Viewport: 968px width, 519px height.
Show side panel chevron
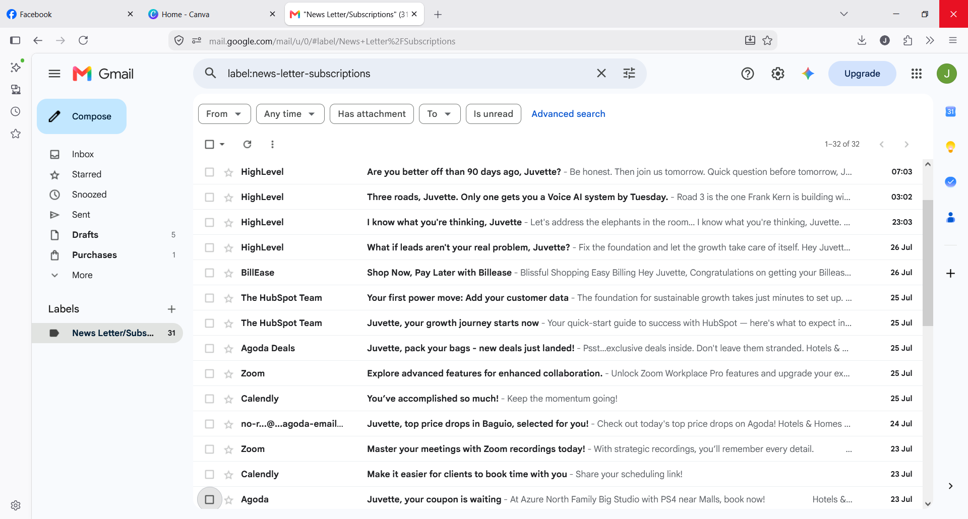click(950, 486)
